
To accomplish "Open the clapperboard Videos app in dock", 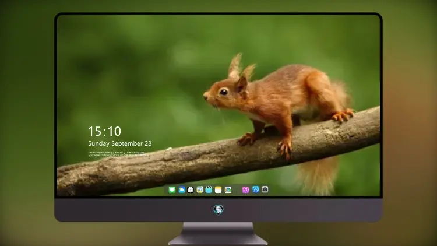I will click(x=209, y=189).
